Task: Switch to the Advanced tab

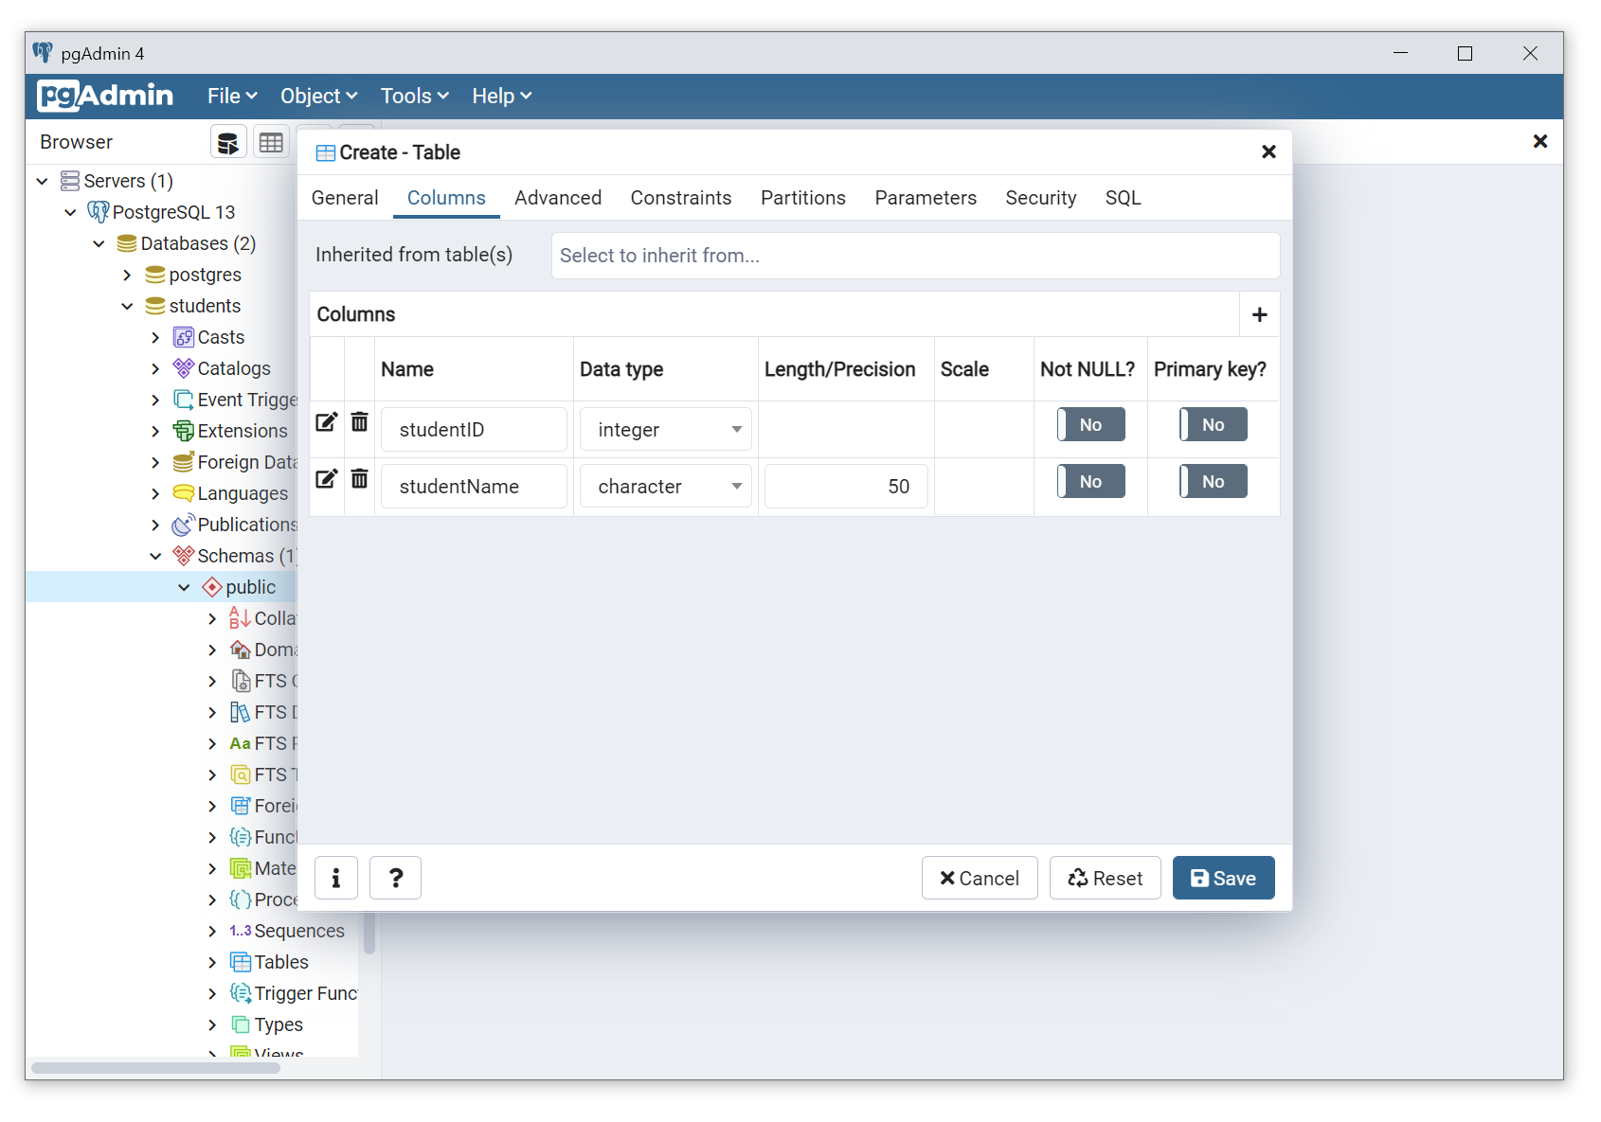Action: [558, 198]
